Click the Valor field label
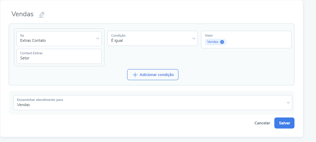The width and height of the screenshot is (316, 142). tap(209, 36)
